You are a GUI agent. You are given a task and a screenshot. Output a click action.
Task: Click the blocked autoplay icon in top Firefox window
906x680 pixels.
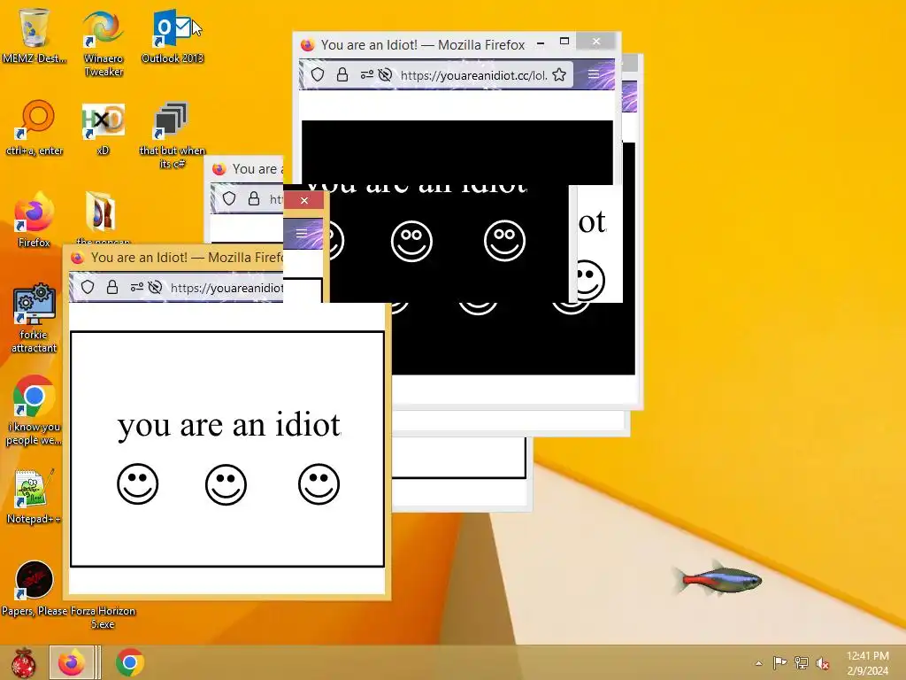(x=386, y=74)
